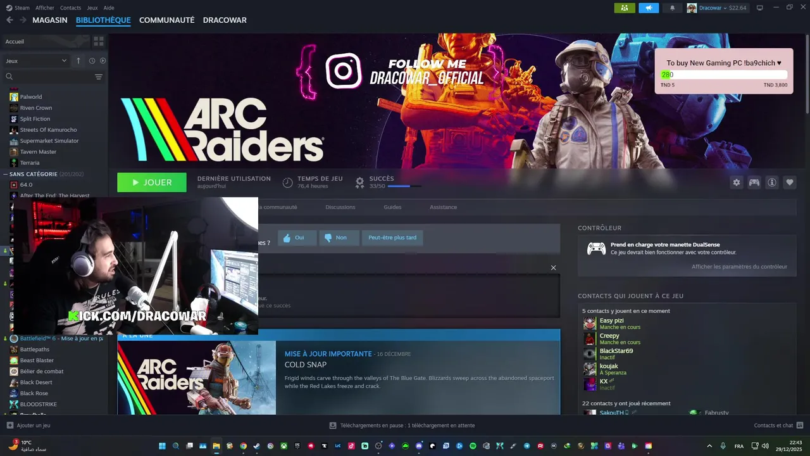The height and width of the screenshot is (456, 810).
Task: Open TikTok icon in the taskbar
Action: click(351, 446)
